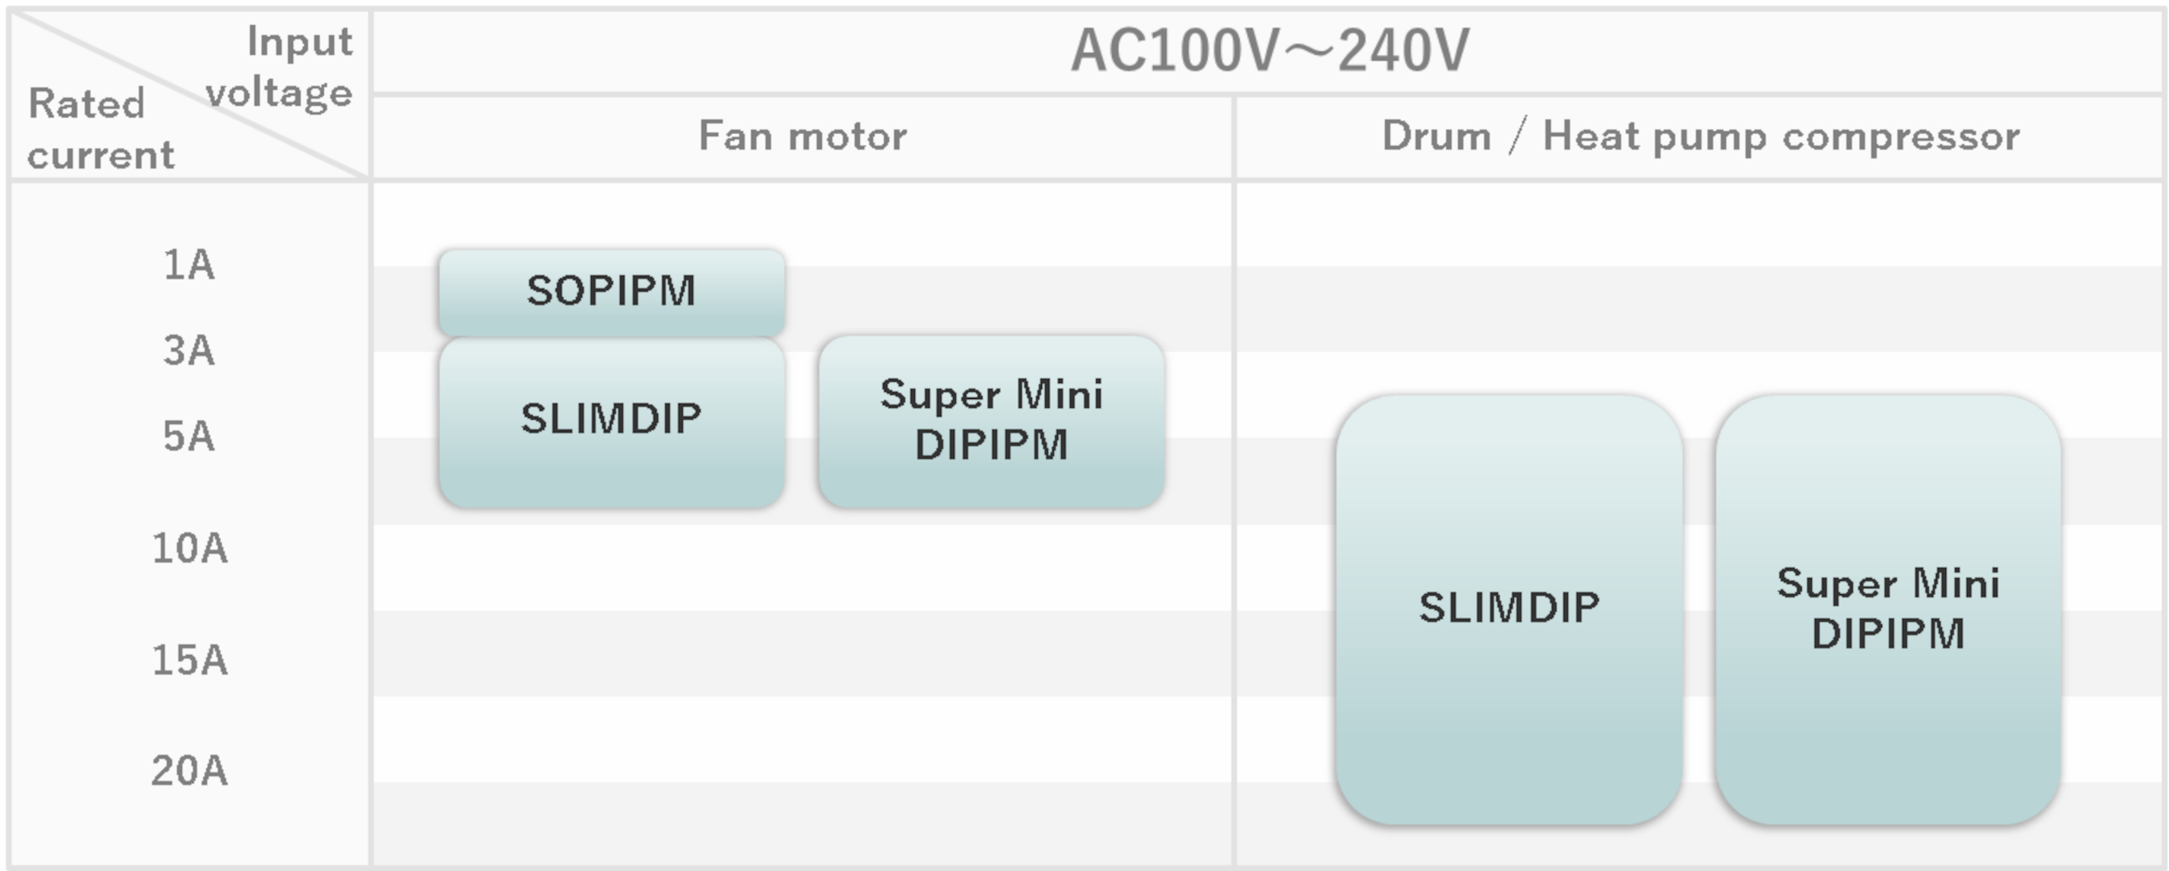Select the 20A rated current label

(190, 770)
